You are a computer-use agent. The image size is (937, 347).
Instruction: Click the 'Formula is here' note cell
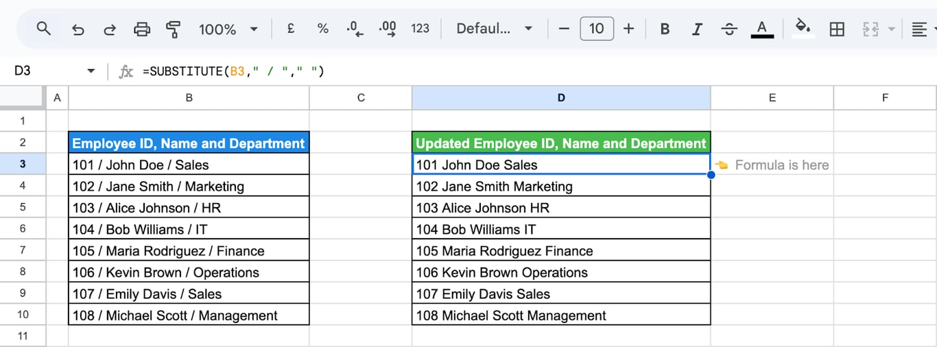[x=772, y=164]
